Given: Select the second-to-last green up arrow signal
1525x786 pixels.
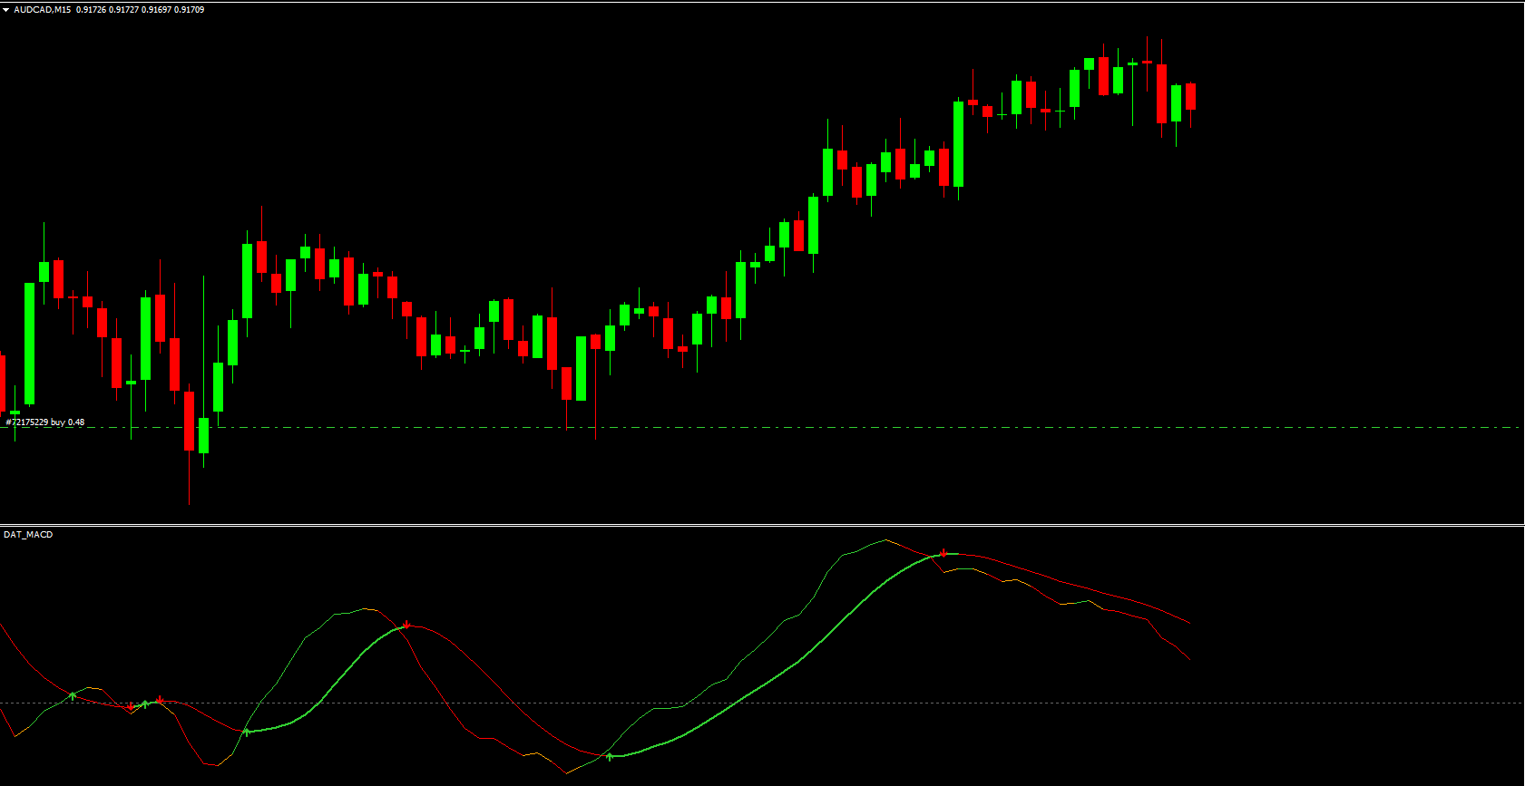Looking at the screenshot, I should pyautogui.click(x=247, y=732).
